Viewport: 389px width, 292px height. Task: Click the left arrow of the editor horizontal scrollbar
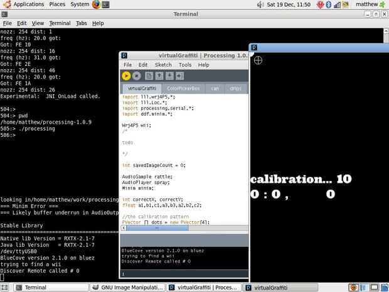click(x=124, y=228)
